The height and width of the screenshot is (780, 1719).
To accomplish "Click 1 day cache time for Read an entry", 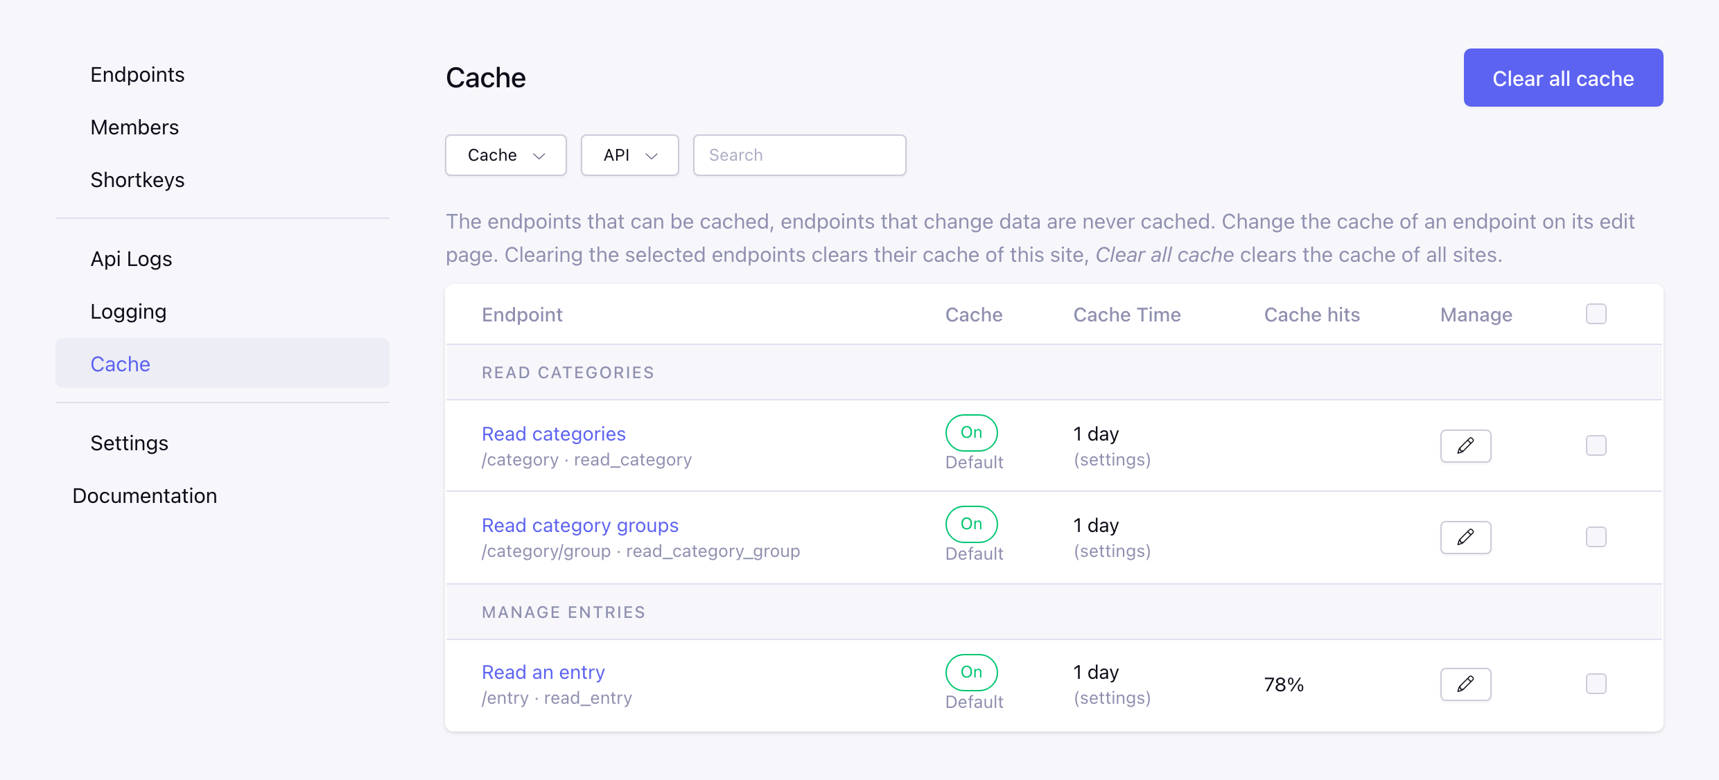I will click(1096, 672).
